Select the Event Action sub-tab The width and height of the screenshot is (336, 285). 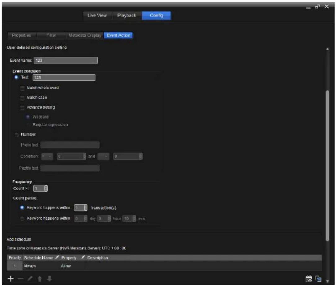click(x=118, y=35)
